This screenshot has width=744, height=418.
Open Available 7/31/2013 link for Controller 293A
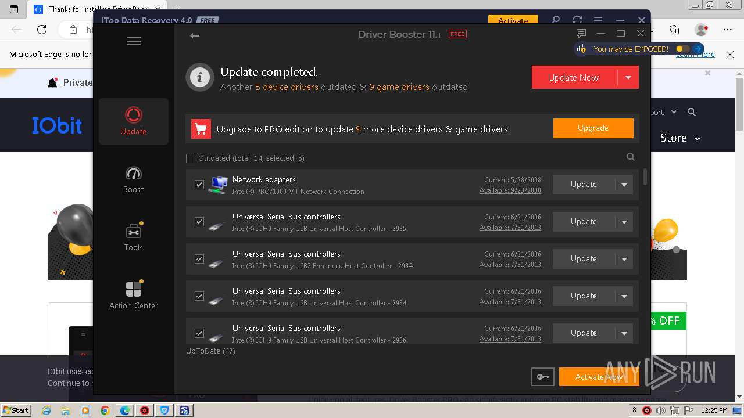(510, 265)
